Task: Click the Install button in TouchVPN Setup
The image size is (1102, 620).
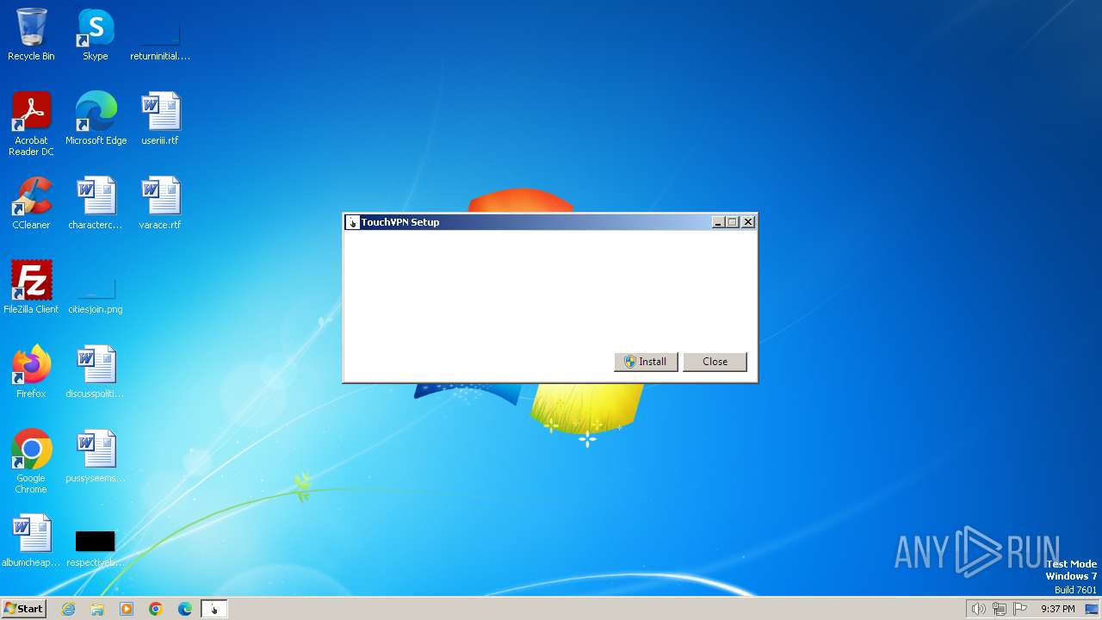Action: click(x=646, y=362)
